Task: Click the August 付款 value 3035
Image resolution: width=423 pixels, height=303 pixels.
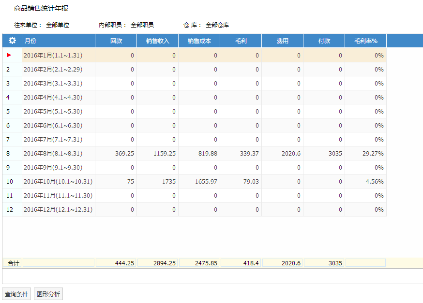Action: click(x=335, y=154)
